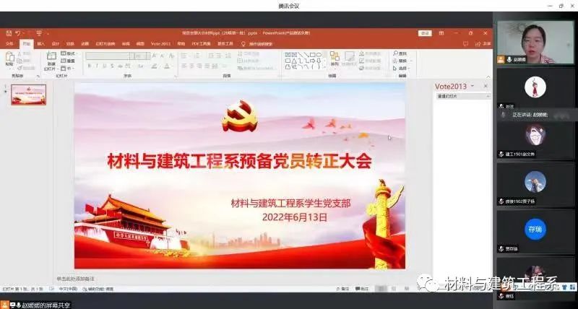The height and width of the screenshot is (309, 578).
Task: Select the Text Box shape in shapes gallery
Action: (x=288, y=55)
